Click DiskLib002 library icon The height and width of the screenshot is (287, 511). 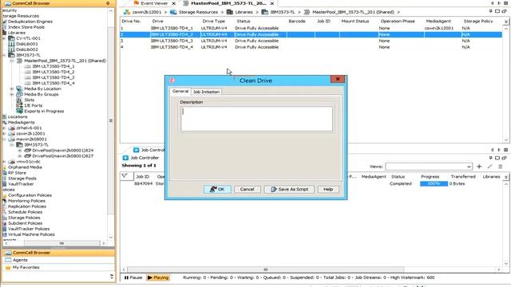[x=11, y=49]
